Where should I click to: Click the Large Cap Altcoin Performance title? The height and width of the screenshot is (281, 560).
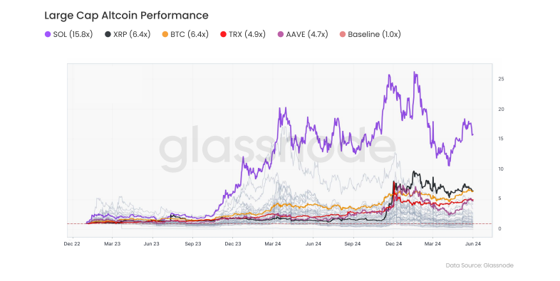(126, 16)
